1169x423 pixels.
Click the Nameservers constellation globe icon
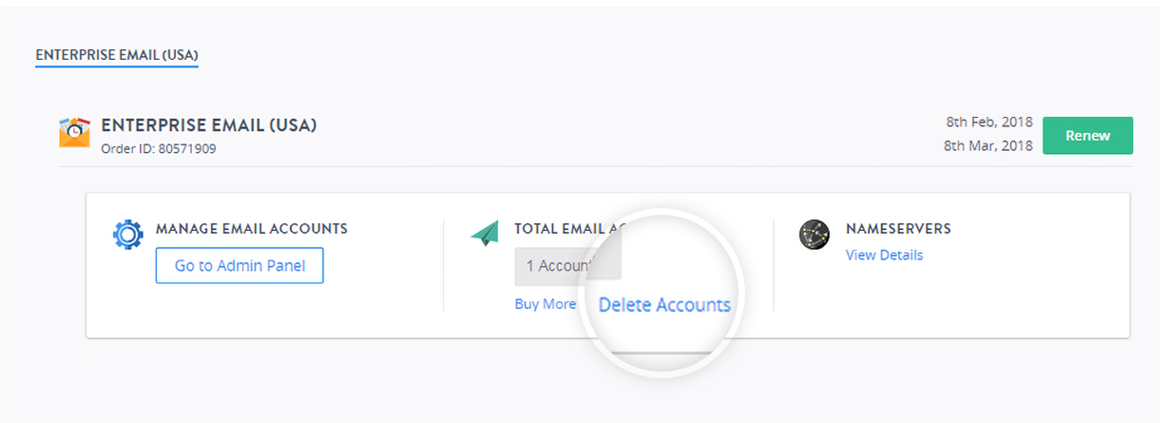tap(814, 235)
